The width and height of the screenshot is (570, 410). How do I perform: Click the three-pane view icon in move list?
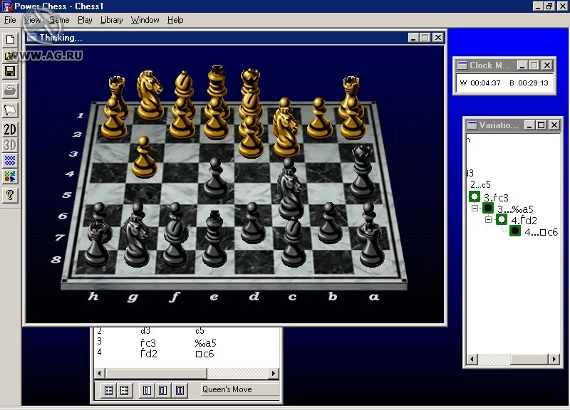(180, 390)
